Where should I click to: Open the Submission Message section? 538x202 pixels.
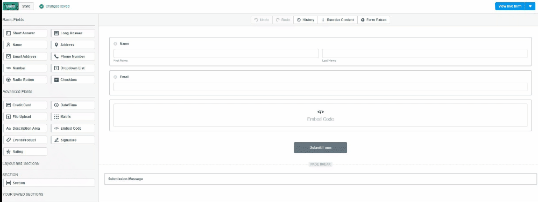pyautogui.click(x=321, y=179)
